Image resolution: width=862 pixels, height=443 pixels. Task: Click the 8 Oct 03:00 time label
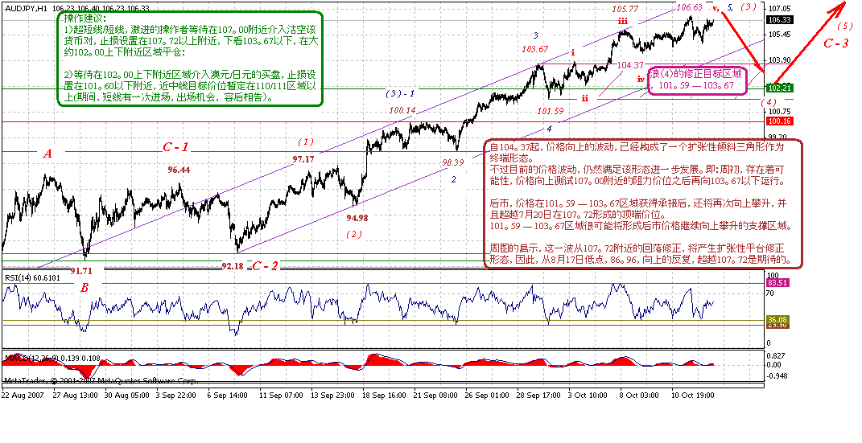point(641,395)
